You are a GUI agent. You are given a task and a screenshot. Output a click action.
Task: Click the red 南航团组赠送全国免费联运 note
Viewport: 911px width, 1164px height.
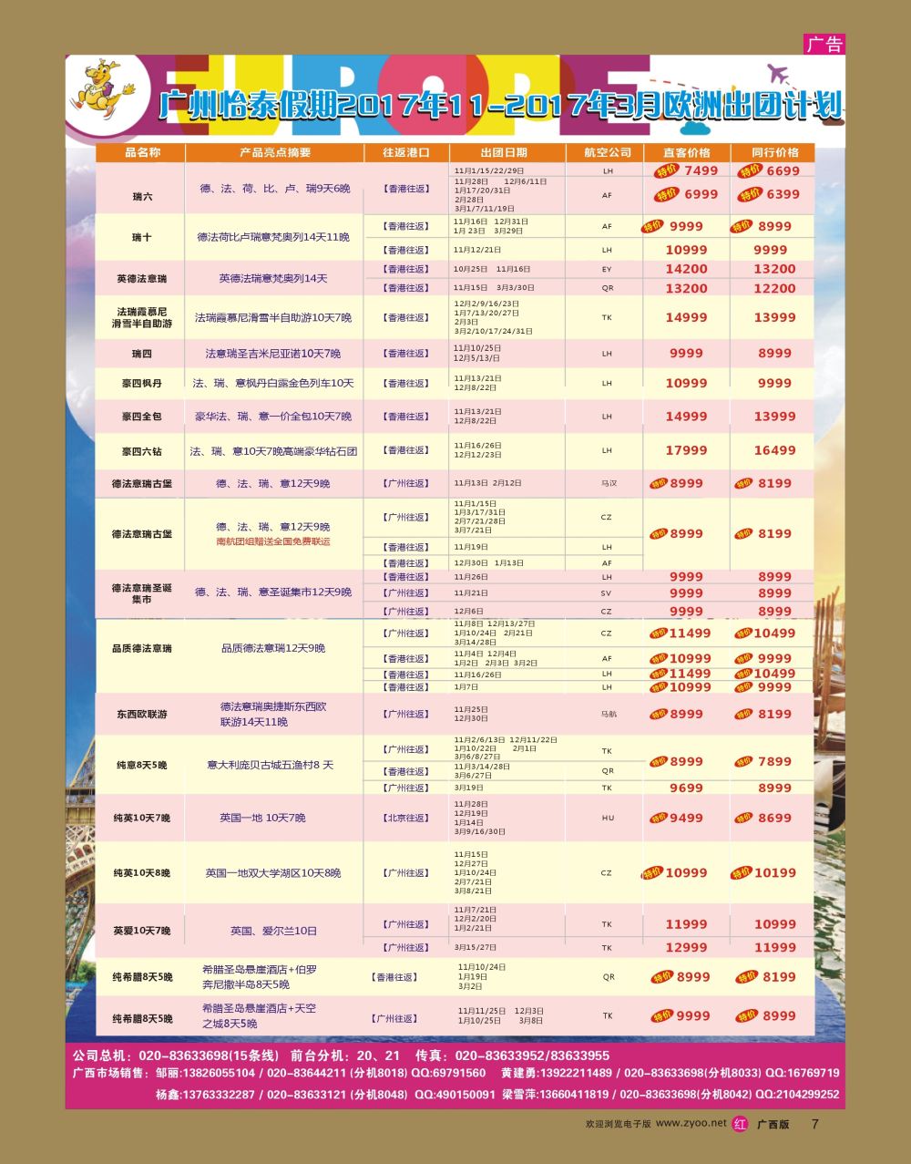point(273,541)
